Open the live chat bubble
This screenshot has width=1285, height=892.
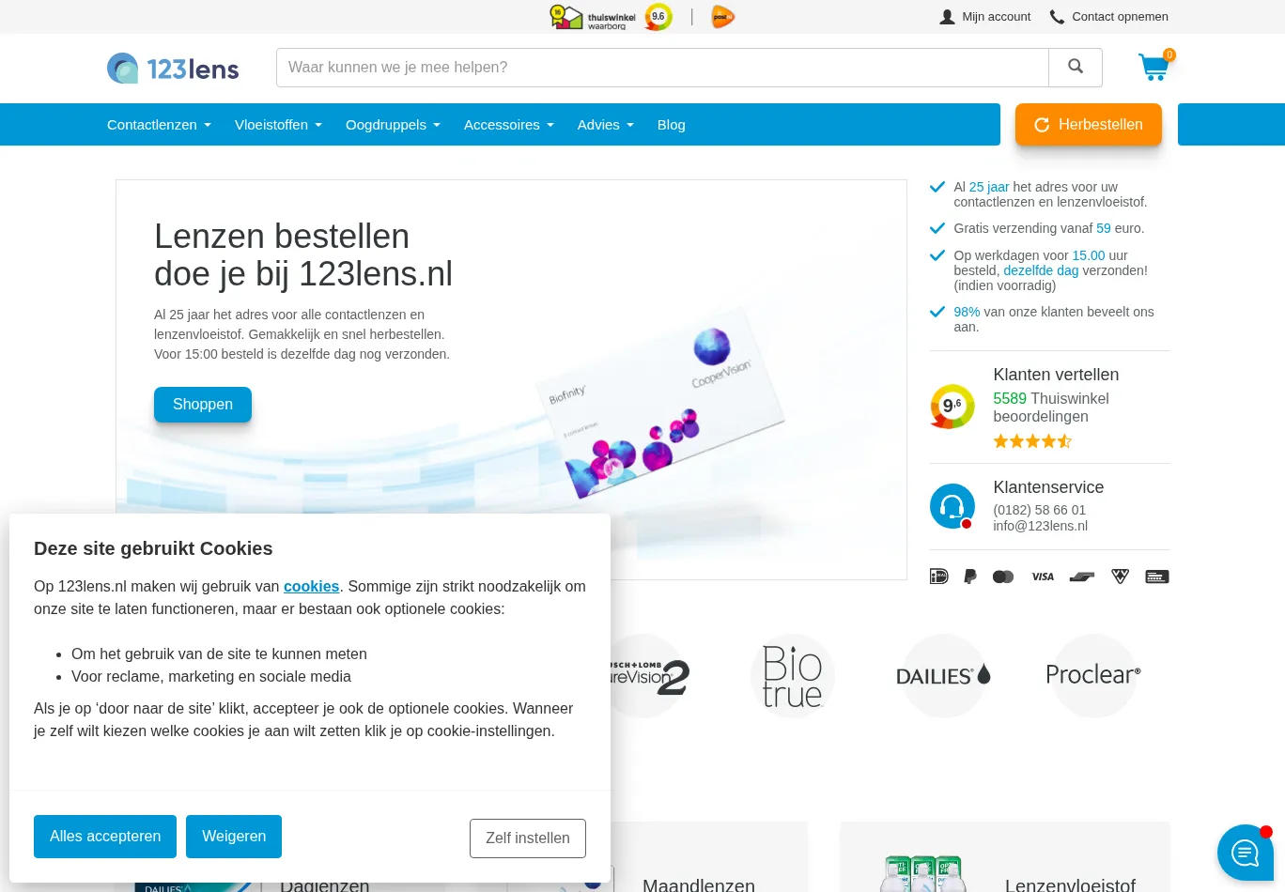(1246, 853)
